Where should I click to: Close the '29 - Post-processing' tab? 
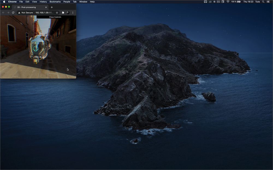coord(46,7)
